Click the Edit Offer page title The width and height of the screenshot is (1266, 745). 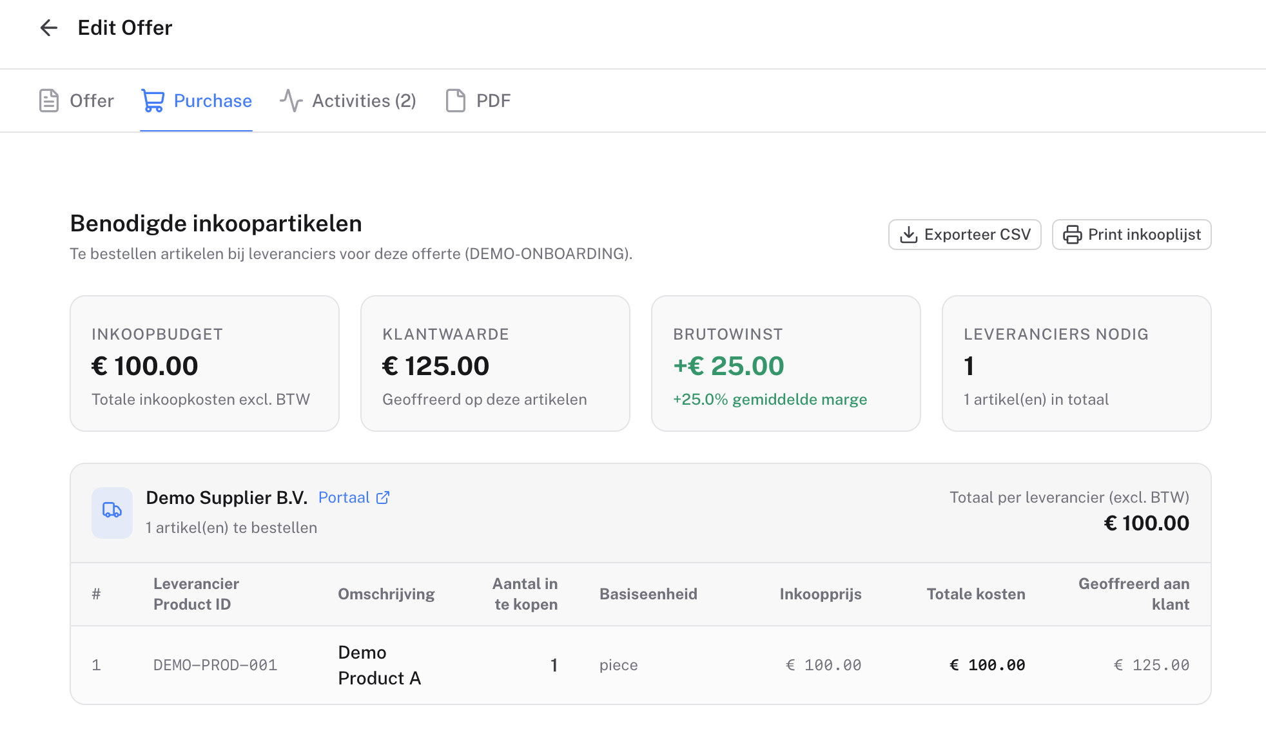pyautogui.click(x=125, y=28)
